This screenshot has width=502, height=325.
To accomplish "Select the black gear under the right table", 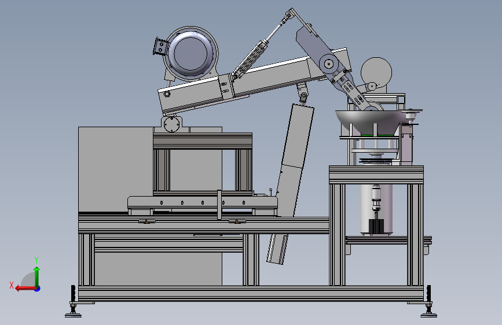I will tap(376, 227).
